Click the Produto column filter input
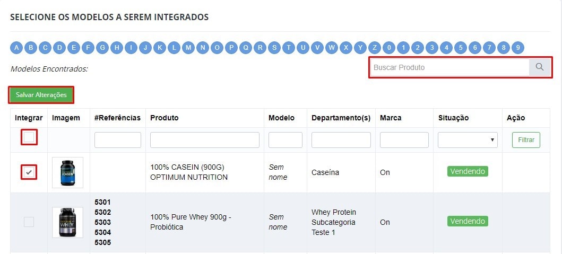 (x=205, y=140)
